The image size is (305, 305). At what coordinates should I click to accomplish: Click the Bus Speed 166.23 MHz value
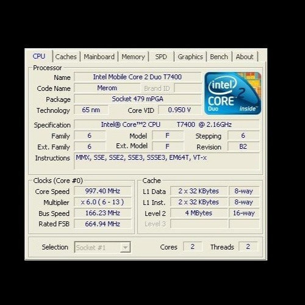102,213
